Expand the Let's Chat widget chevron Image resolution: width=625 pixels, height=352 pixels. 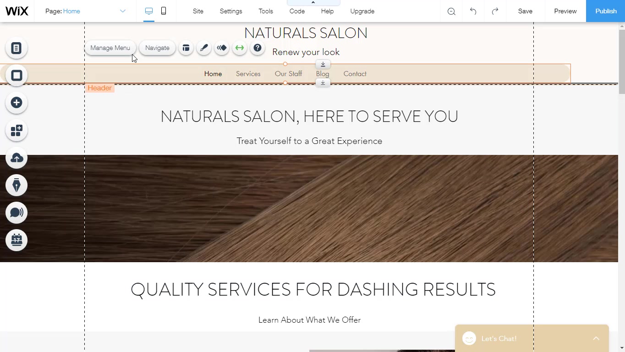(596, 338)
